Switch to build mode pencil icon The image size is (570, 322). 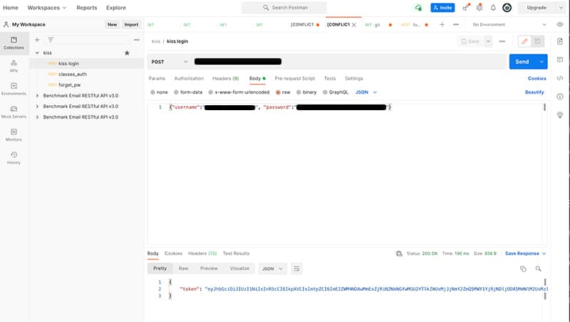click(524, 41)
